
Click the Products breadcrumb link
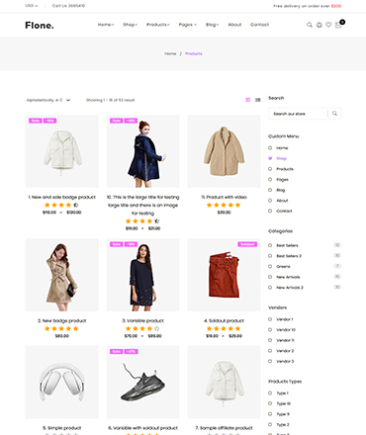click(x=194, y=53)
